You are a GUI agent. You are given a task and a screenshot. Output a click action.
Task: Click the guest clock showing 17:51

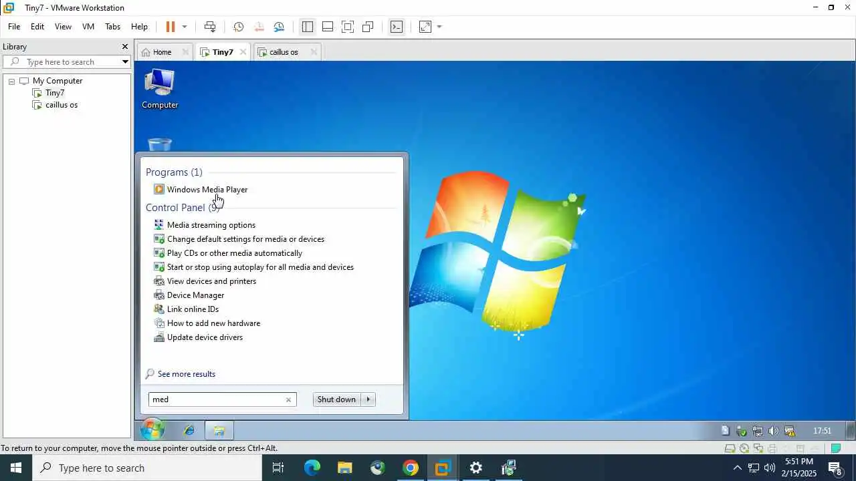pos(823,431)
